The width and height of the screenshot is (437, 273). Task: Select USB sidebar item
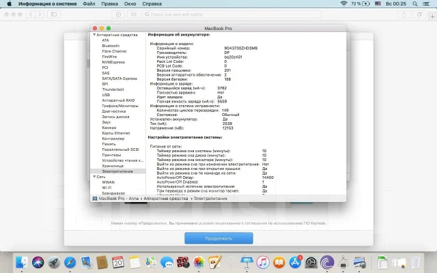click(x=106, y=95)
